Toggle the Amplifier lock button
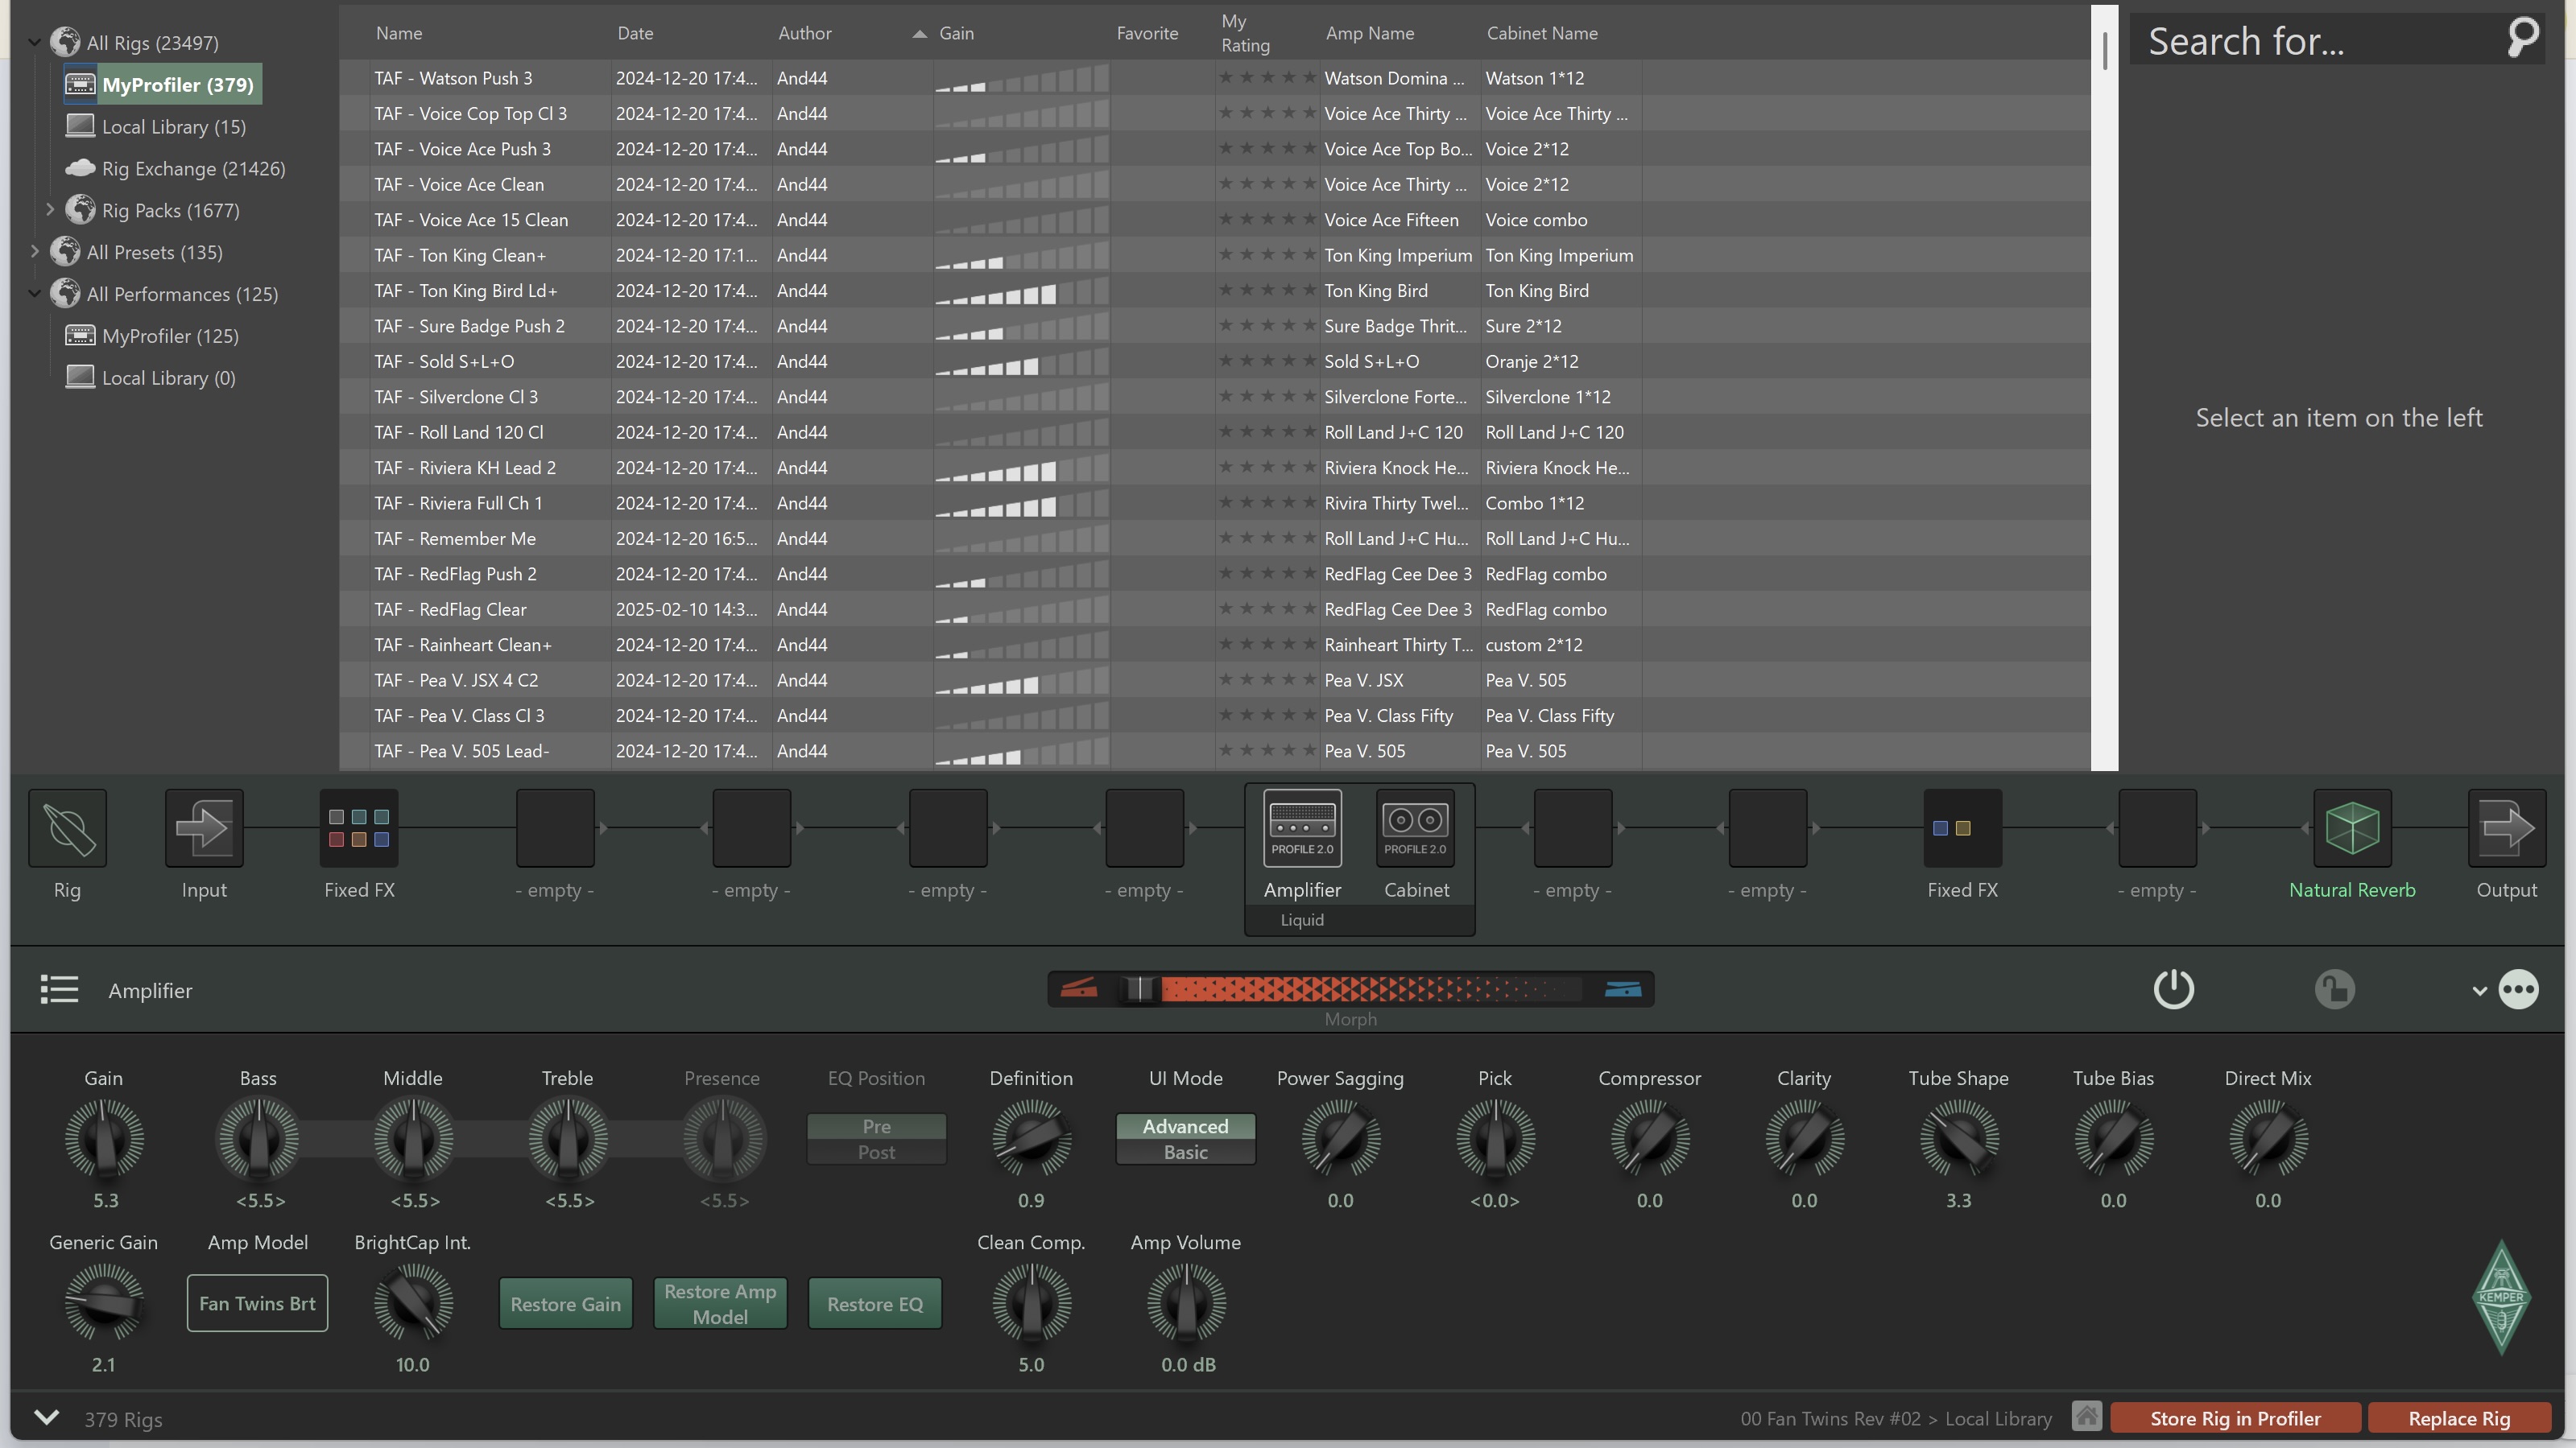The image size is (2576, 1448). click(x=2334, y=989)
